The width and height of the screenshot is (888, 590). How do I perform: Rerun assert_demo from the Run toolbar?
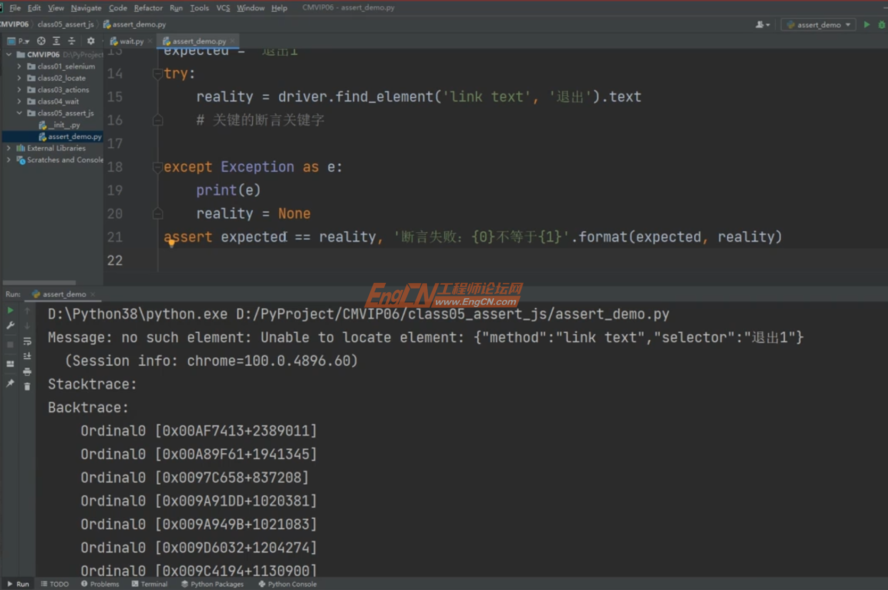(10, 310)
